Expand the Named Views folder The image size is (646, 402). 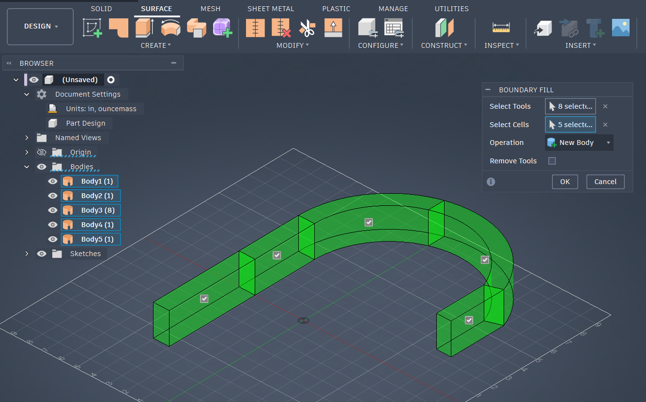(x=27, y=138)
